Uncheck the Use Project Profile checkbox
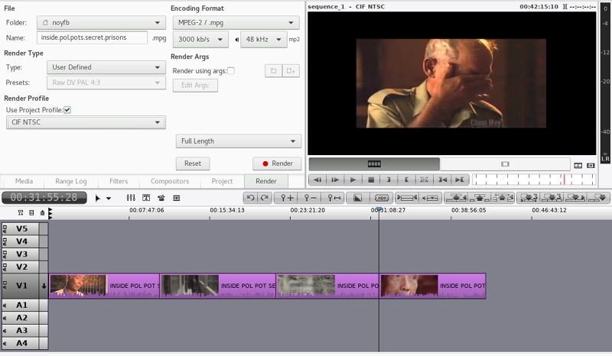Image resolution: width=612 pixels, height=356 pixels. (67, 110)
